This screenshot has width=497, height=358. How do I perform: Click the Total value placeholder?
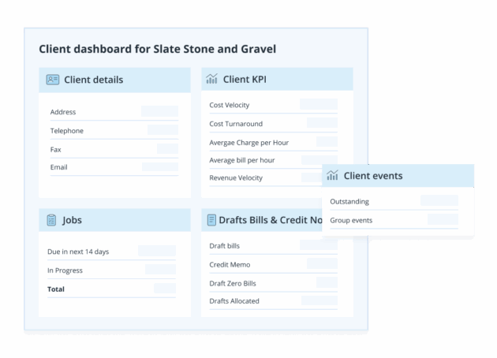pos(165,288)
